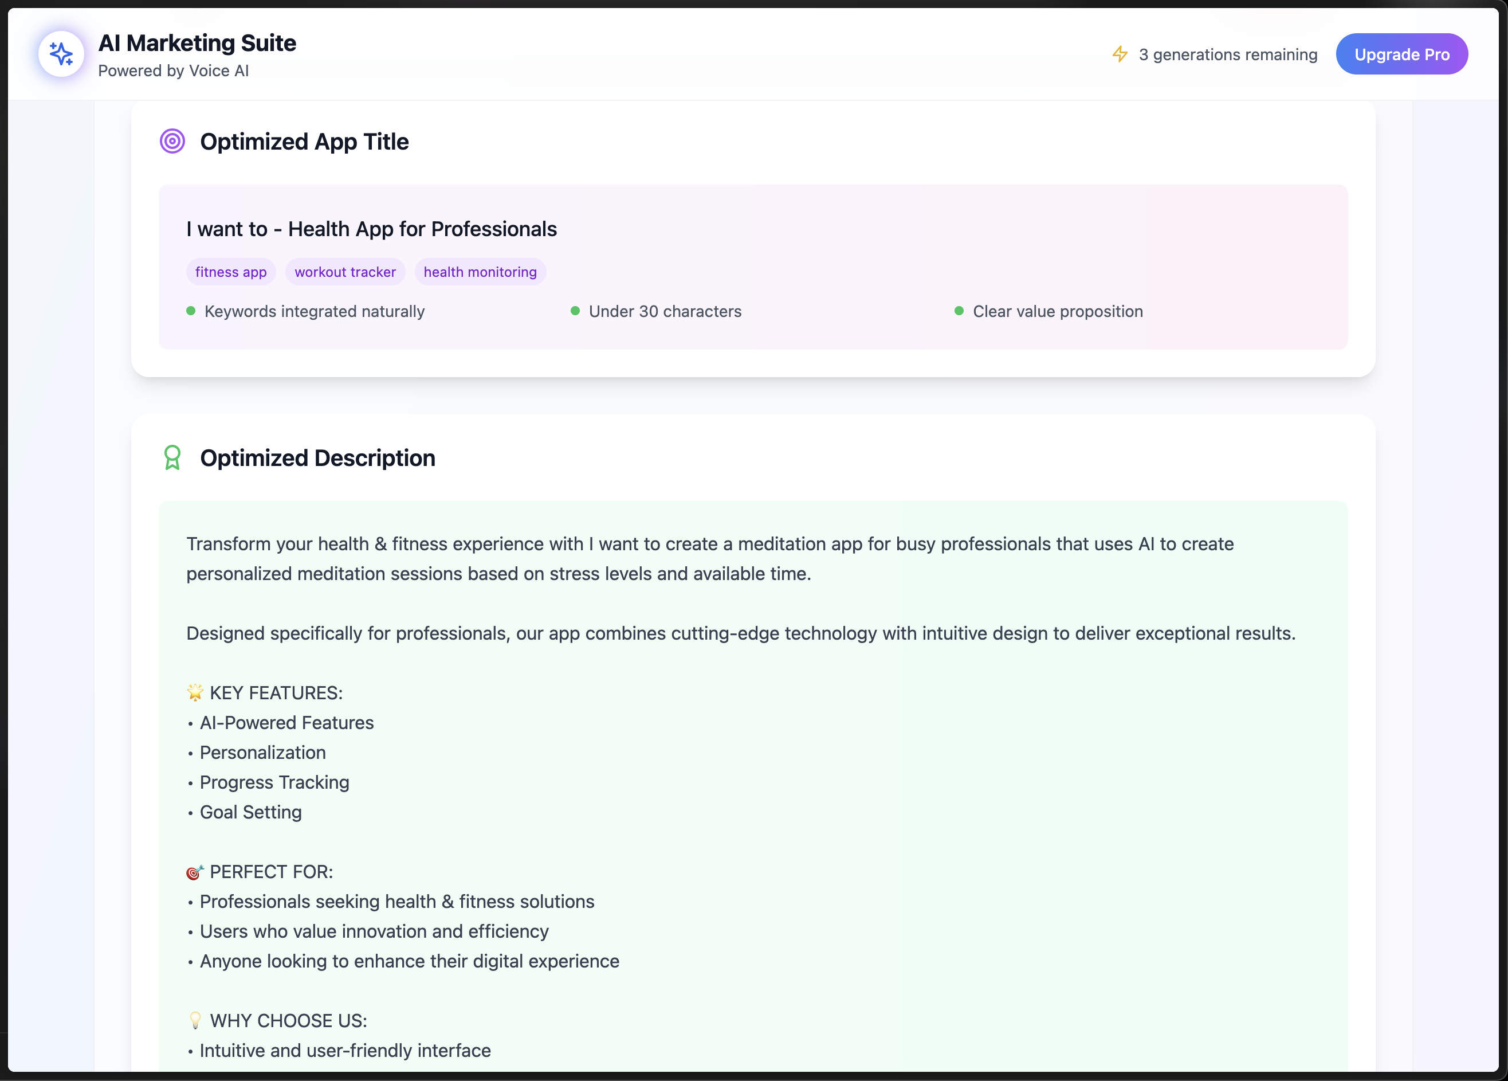This screenshot has width=1508, height=1081.
Task: Click the lightning bolt generations icon
Action: click(x=1120, y=54)
